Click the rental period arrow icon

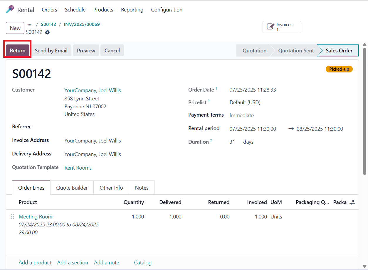click(291, 129)
